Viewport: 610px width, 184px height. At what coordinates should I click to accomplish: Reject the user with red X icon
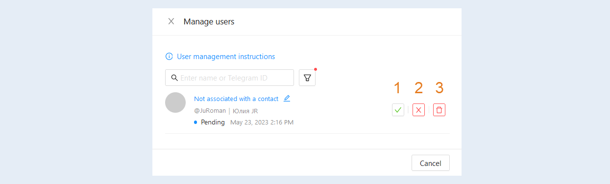[418, 110]
